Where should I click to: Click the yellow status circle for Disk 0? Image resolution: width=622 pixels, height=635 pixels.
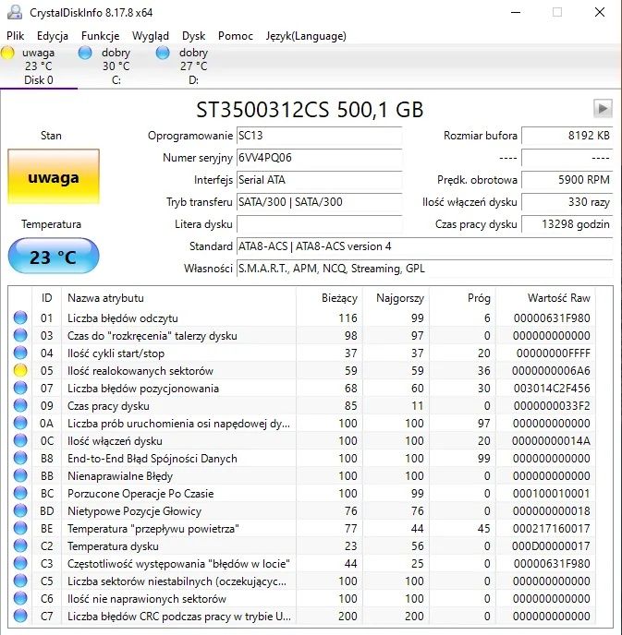click(7, 53)
